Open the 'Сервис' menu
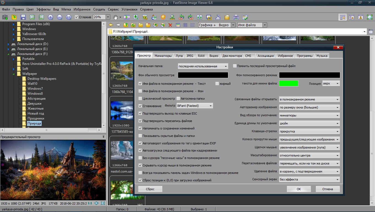Screen dimensions: 375x212 114,9
